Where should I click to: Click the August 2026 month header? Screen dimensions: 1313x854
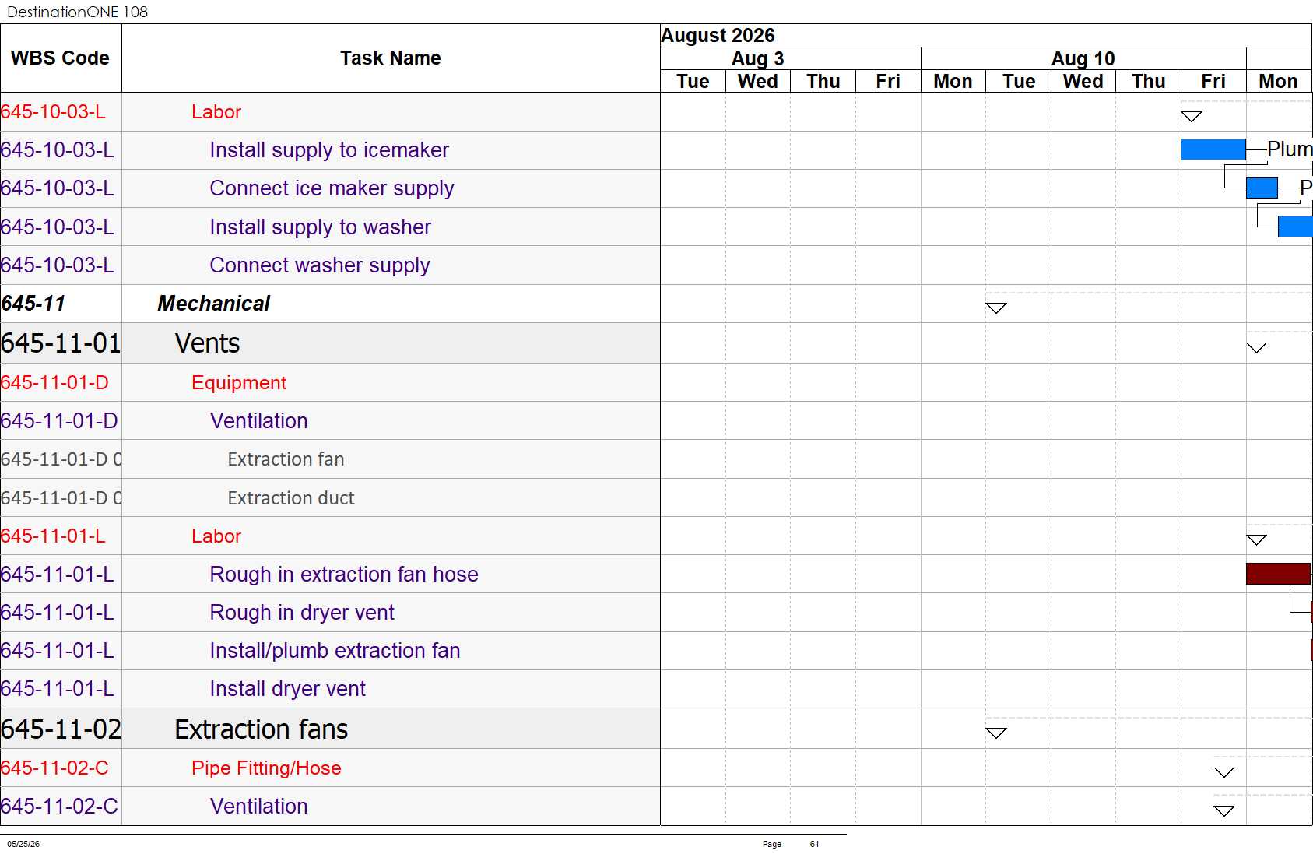coord(718,36)
